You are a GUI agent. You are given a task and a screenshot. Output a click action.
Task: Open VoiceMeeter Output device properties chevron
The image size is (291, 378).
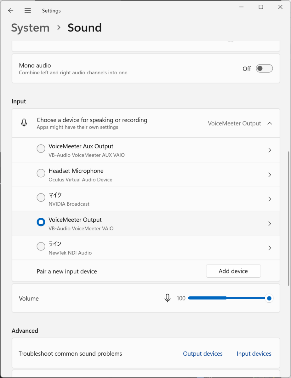270,224
